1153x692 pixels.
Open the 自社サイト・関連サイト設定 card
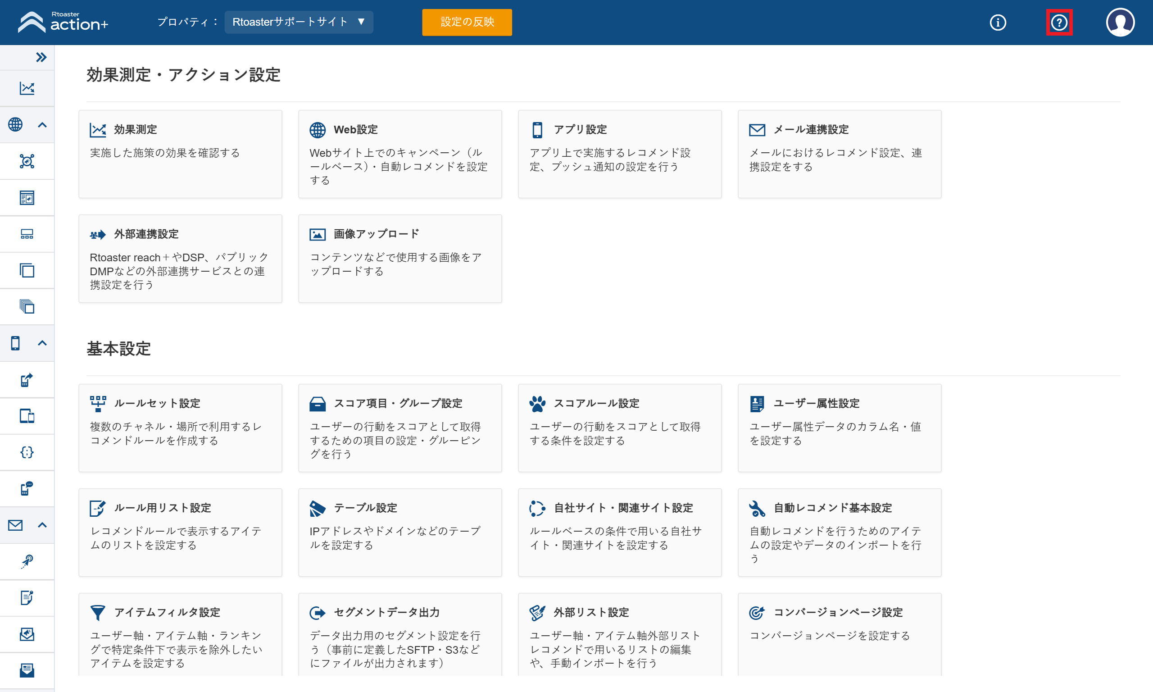[x=620, y=533]
